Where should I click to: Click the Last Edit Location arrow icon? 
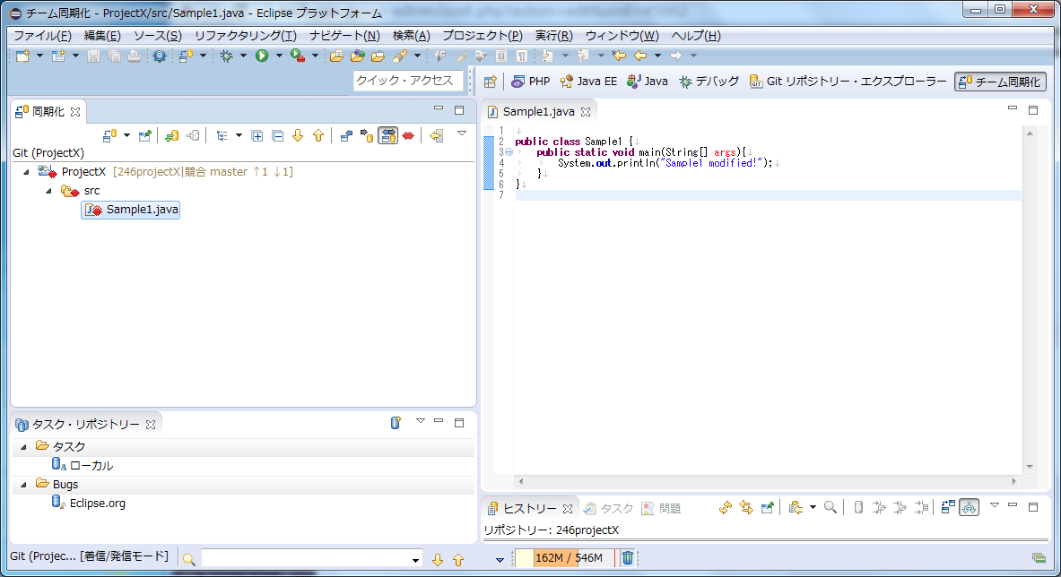[x=619, y=56]
